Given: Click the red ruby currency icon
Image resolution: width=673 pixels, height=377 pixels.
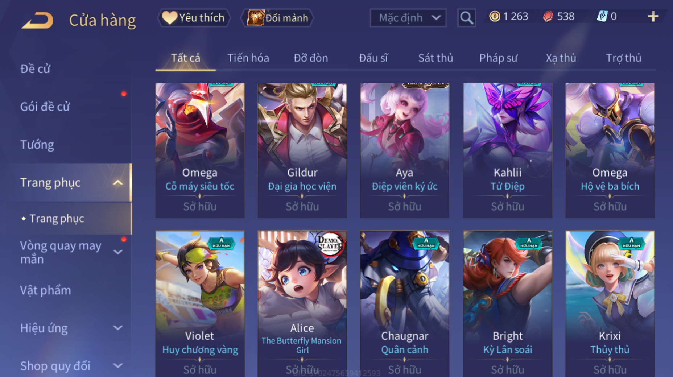Looking at the screenshot, I should coord(548,16).
